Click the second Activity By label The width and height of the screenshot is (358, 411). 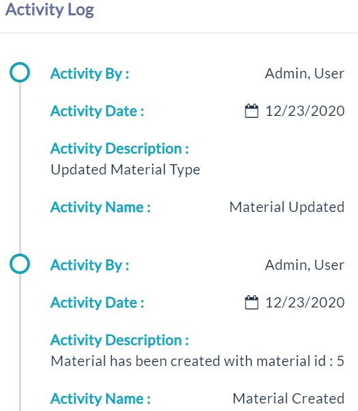[90, 266]
